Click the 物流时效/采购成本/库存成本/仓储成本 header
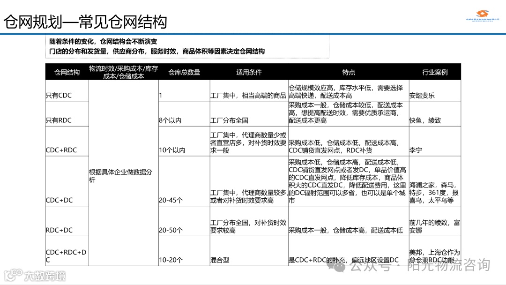Viewport: 506px width, 285px height. [x=124, y=72]
